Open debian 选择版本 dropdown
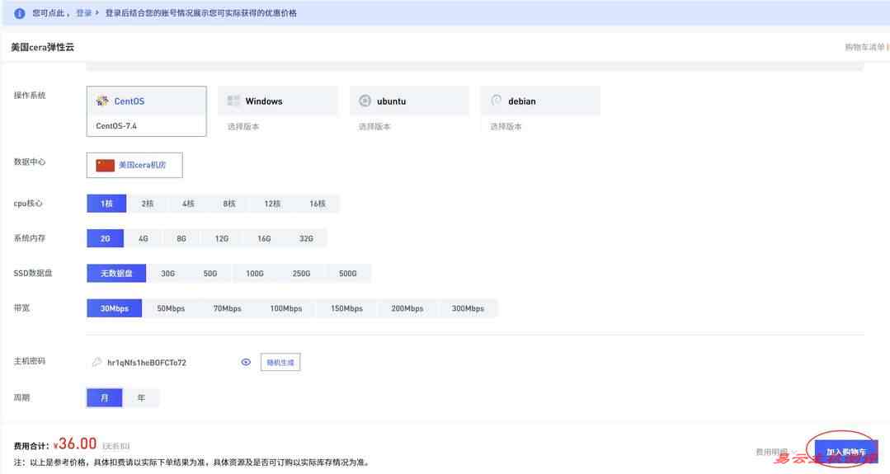Viewport: 890px width, 474px height. pyautogui.click(x=540, y=126)
